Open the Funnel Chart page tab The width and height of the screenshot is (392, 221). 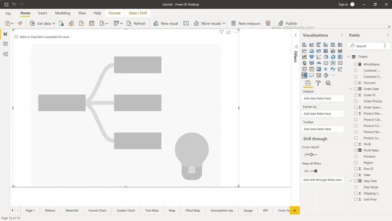click(x=97, y=211)
